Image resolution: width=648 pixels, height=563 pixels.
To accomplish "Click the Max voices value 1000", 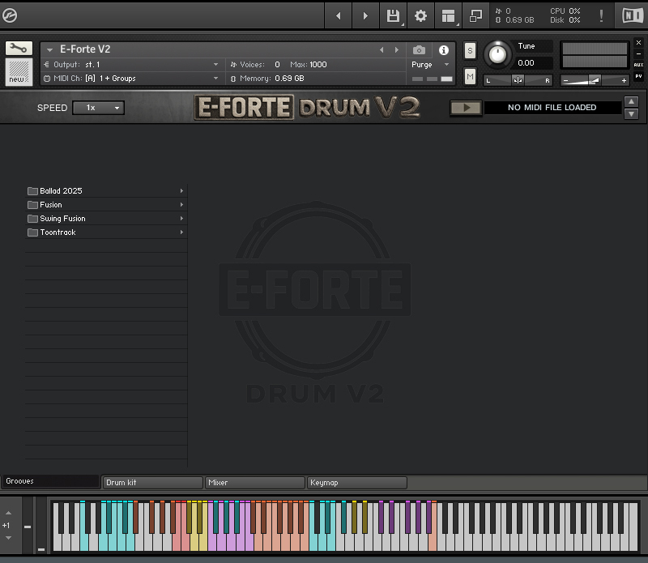I will (x=318, y=65).
